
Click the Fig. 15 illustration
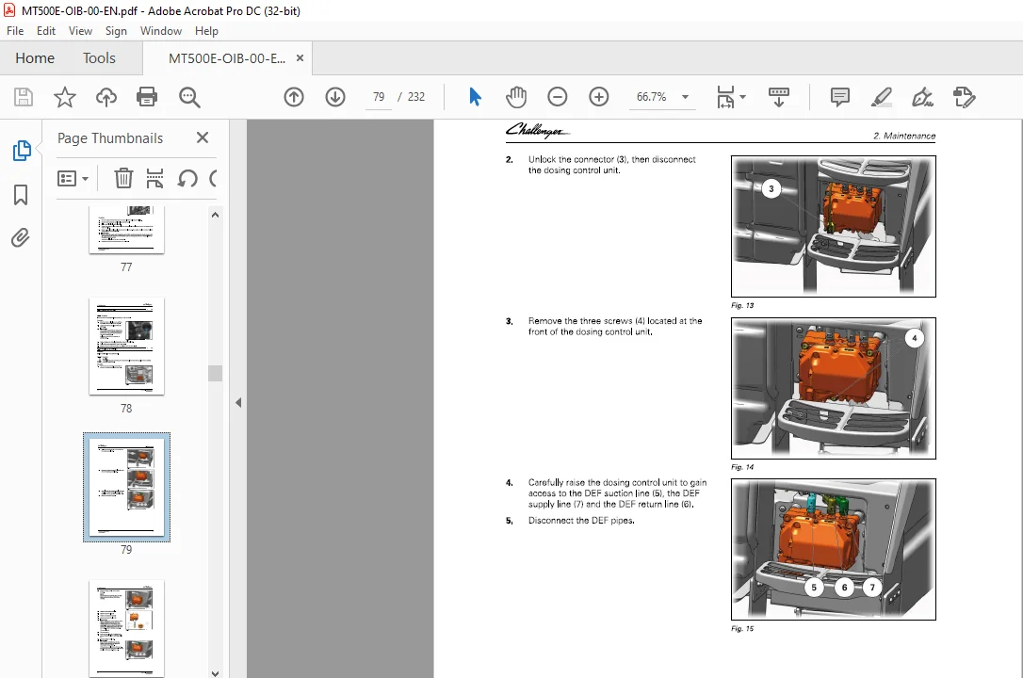click(833, 550)
